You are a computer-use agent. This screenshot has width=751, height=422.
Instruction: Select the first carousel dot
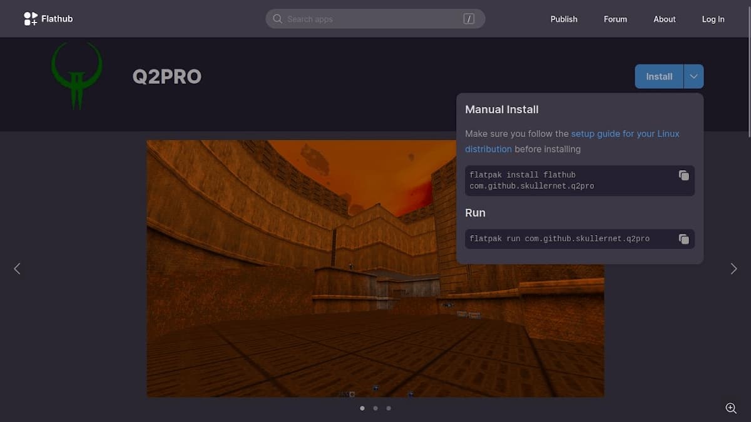[x=362, y=408]
